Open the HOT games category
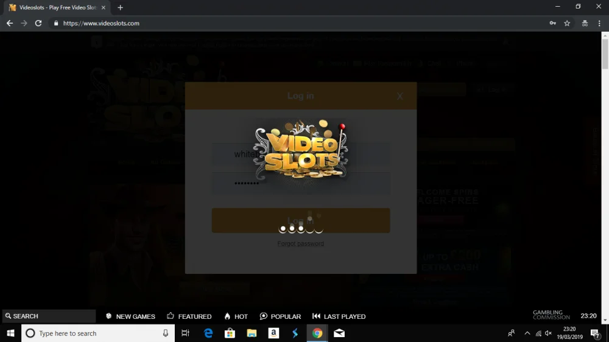This screenshot has height=342, width=609. point(236,316)
